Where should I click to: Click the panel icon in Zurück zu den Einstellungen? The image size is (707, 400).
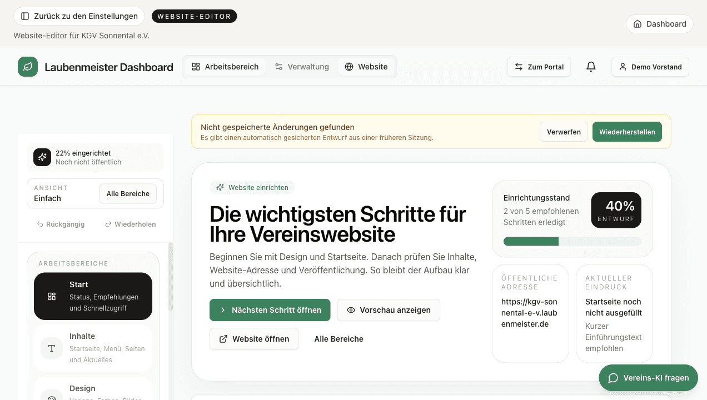(25, 16)
